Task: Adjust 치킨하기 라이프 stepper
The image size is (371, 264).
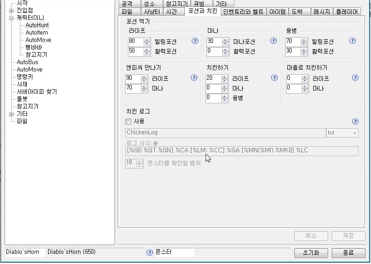Action: (224, 79)
